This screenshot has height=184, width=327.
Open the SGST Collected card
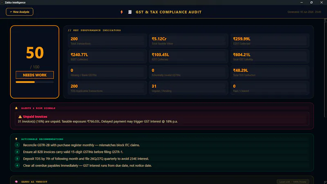click(107, 56)
